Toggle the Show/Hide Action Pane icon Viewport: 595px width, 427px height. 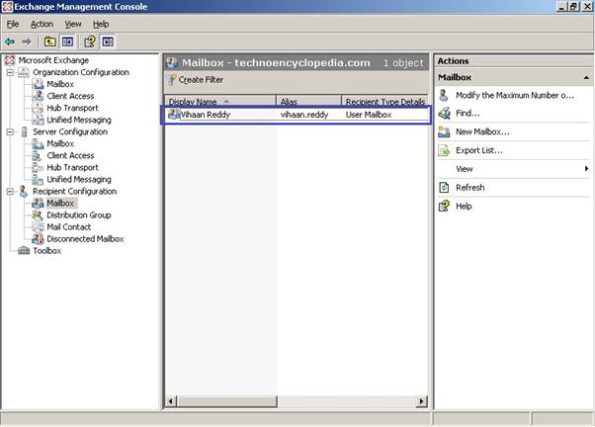tap(108, 42)
